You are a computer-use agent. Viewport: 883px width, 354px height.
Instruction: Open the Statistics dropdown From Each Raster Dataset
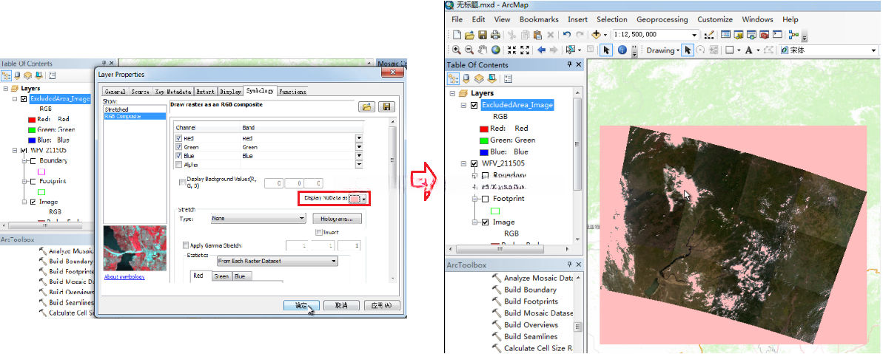click(278, 262)
